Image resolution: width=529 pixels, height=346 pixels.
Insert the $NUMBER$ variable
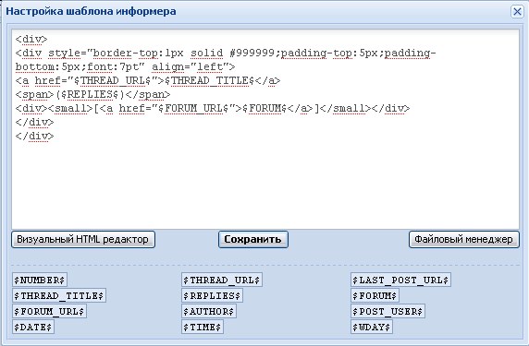40,280
